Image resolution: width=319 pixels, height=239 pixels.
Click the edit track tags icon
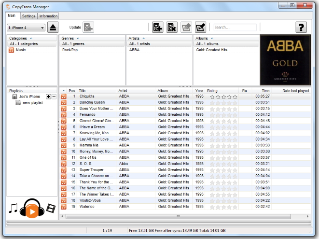(x=200, y=28)
